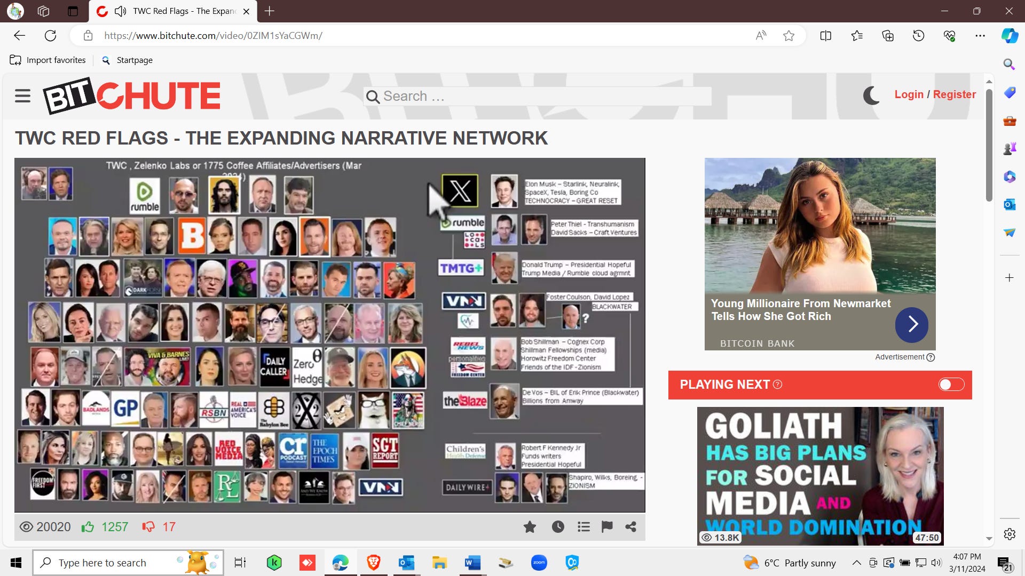The width and height of the screenshot is (1025, 576).
Task: Open Edge sidebar shopping tag
Action: tap(1009, 93)
